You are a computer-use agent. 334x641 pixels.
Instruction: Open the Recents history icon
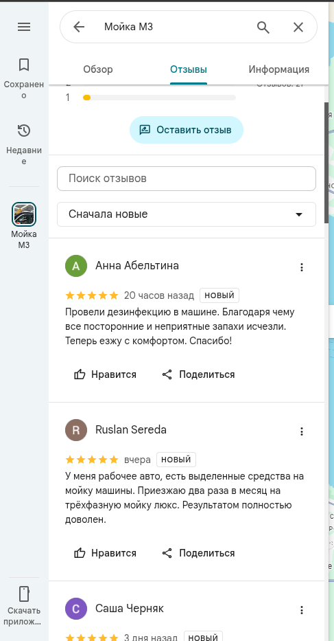point(24,131)
